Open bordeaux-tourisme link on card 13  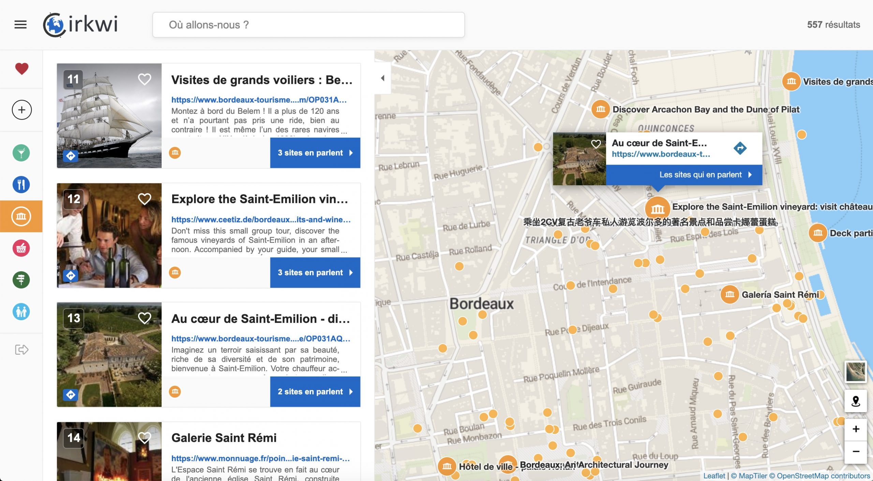(261, 339)
